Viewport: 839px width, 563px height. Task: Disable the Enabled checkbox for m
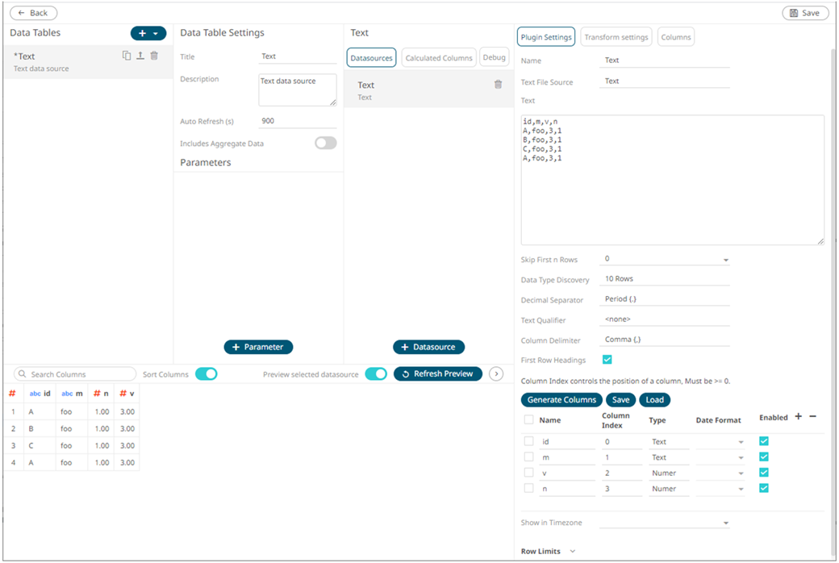tap(763, 457)
